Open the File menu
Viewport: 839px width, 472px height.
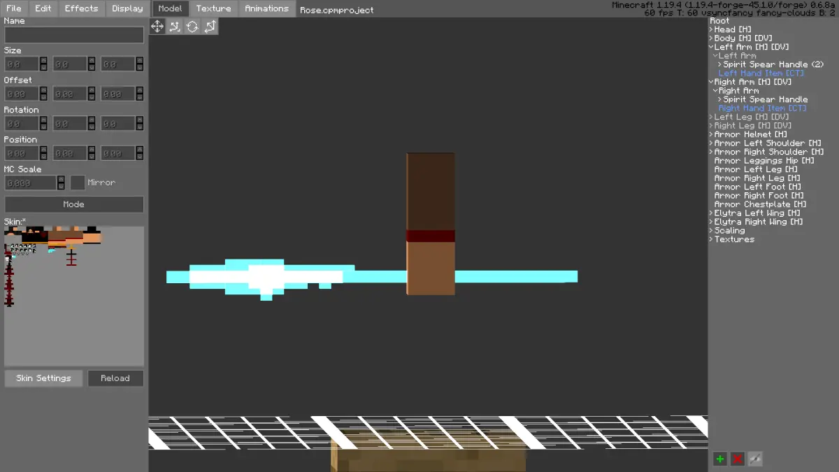click(x=13, y=8)
